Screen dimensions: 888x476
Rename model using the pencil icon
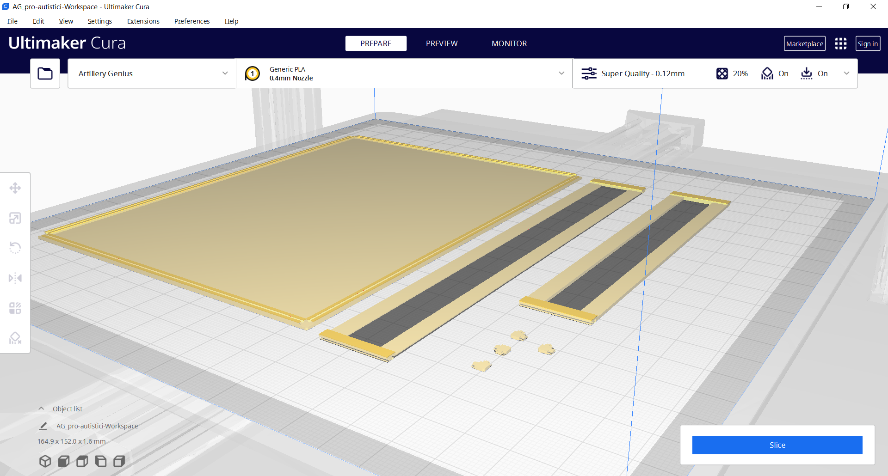[x=43, y=426]
